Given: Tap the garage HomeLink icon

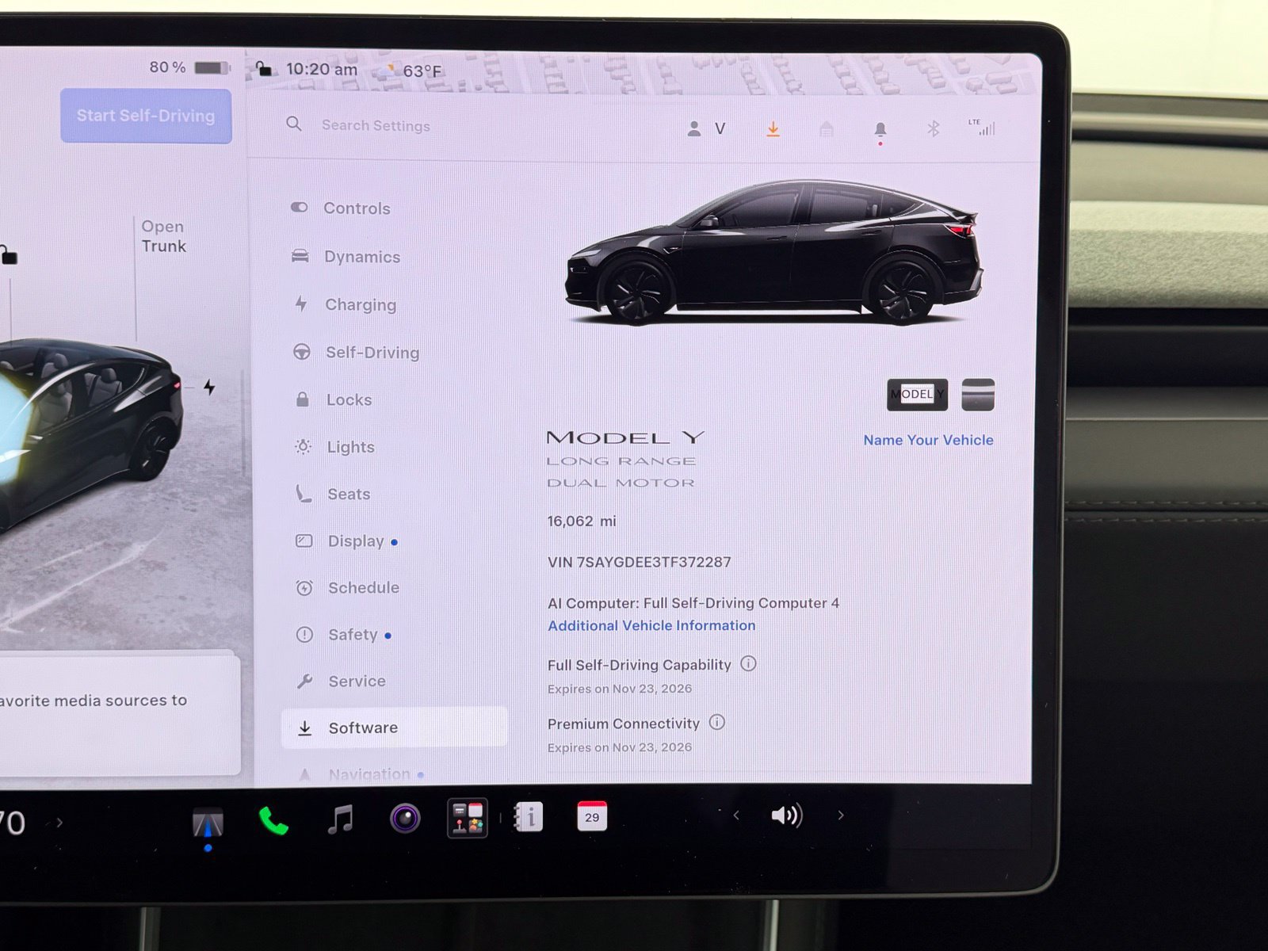Looking at the screenshot, I should 826,129.
